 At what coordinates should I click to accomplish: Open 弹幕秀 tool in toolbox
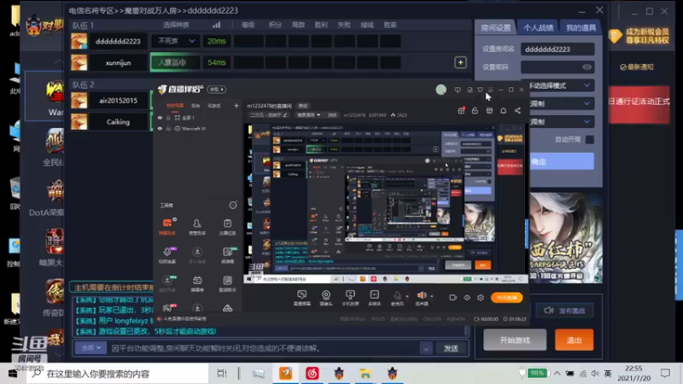tap(197, 283)
